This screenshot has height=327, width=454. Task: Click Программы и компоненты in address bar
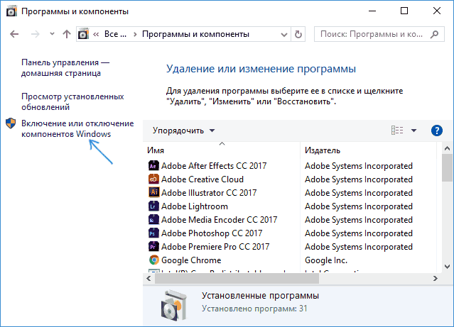[x=195, y=34]
